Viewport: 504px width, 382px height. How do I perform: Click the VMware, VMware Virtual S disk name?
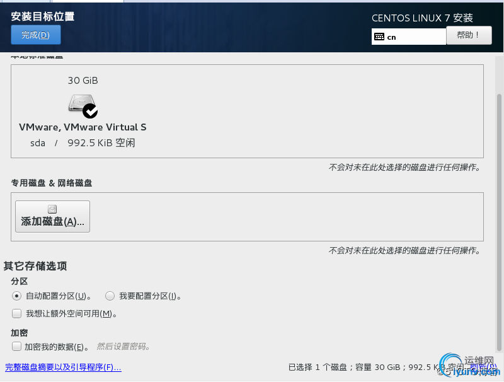point(83,127)
